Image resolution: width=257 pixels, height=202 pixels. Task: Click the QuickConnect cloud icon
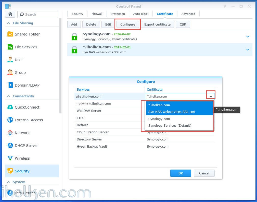(10, 107)
